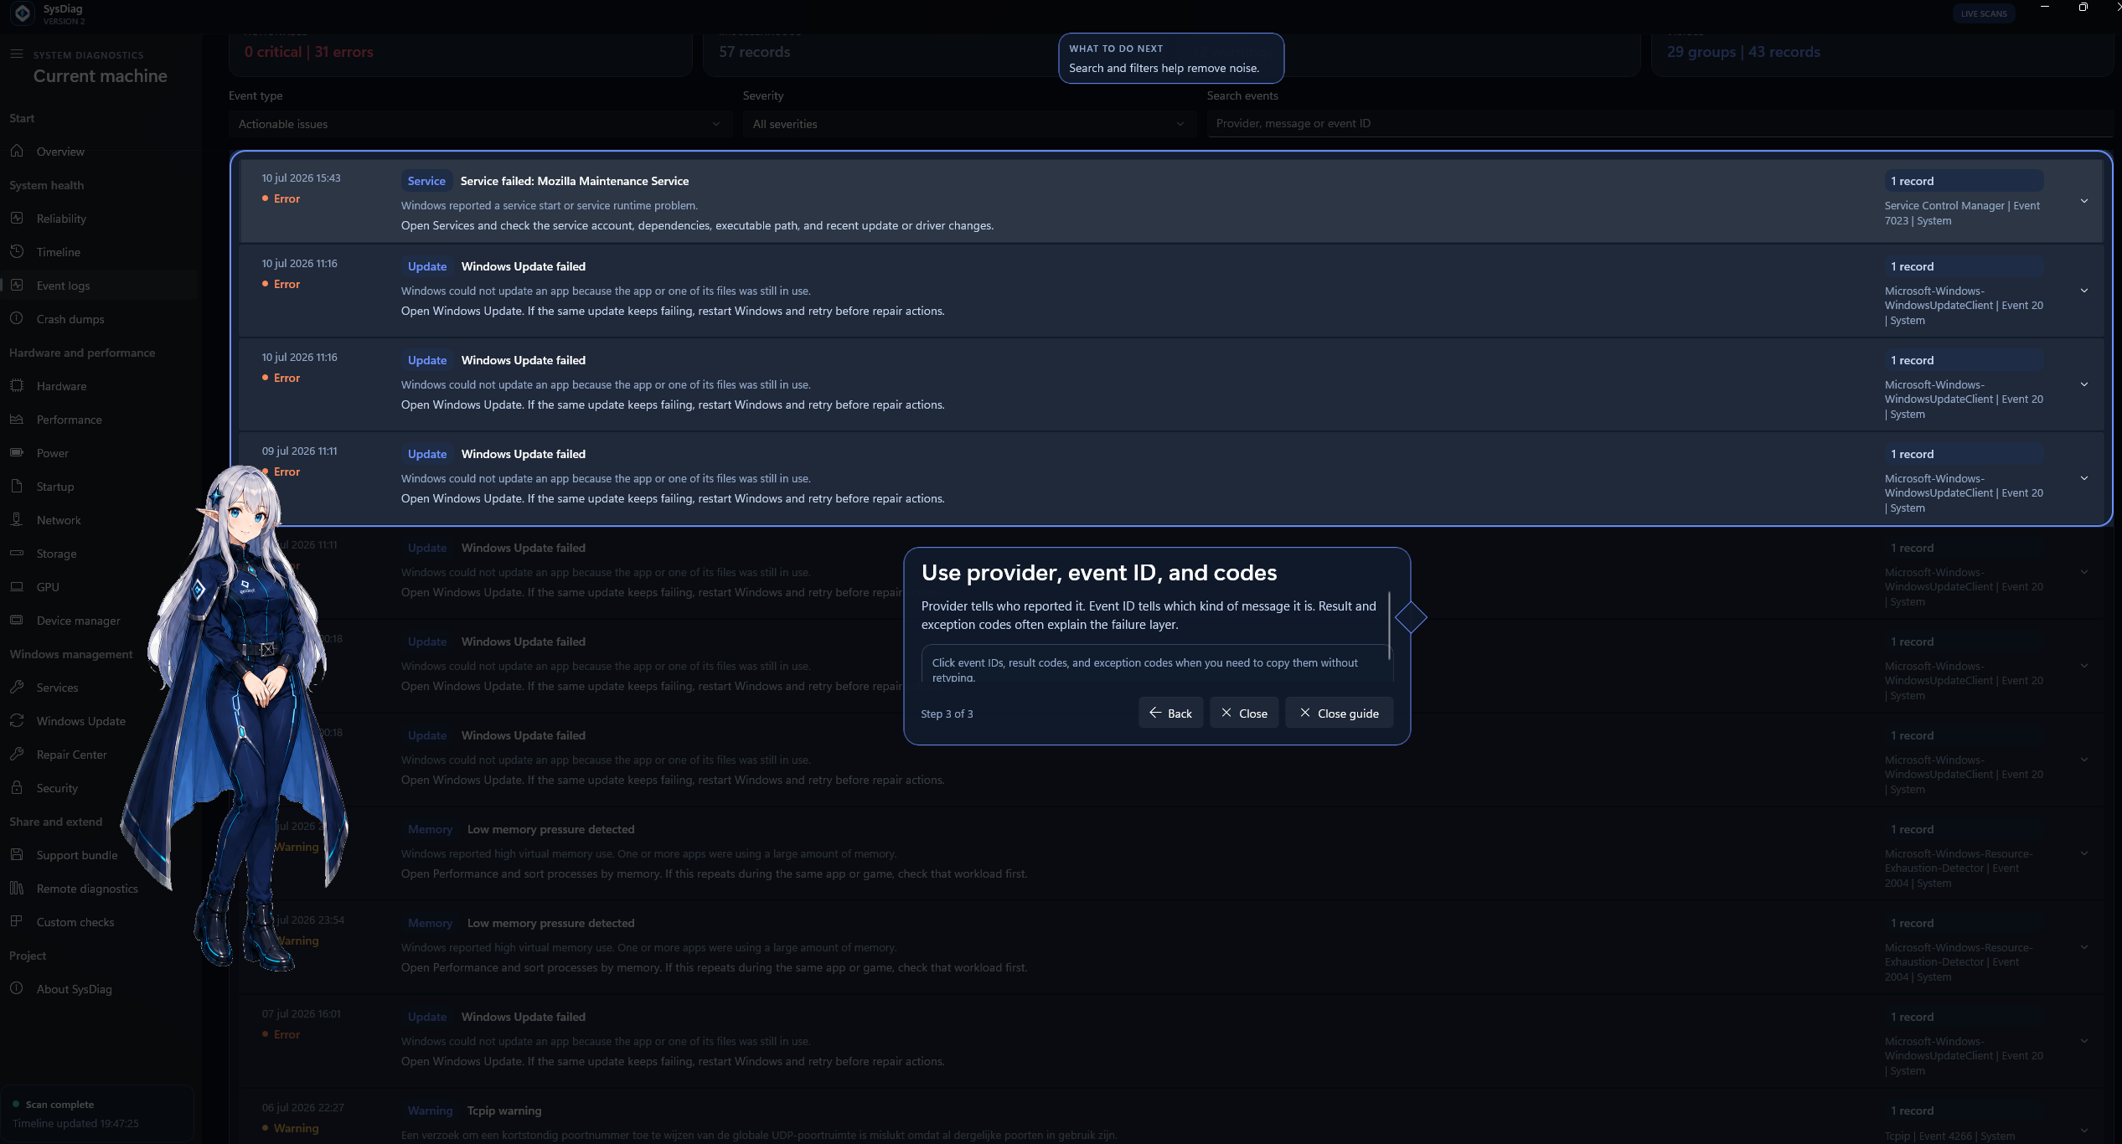2122x1144 pixels.
Task: Click the LIVE SCANS badge
Action: click(x=1984, y=13)
